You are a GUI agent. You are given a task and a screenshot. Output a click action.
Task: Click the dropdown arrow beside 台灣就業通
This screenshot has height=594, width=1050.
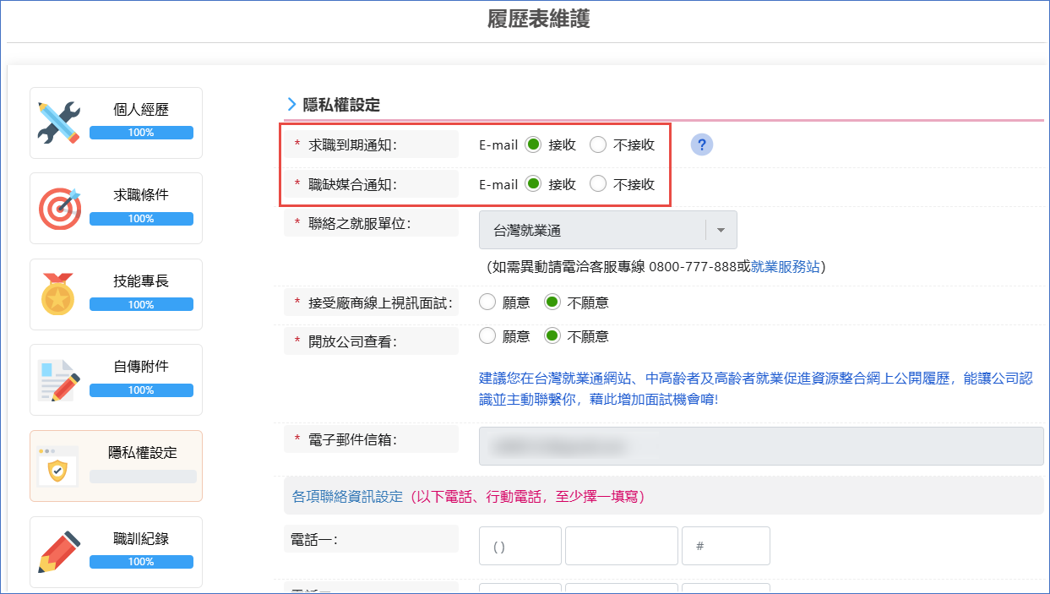pyautogui.click(x=722, y=229)
